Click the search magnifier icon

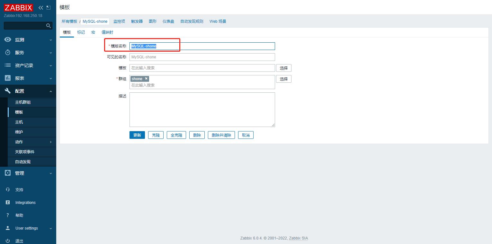[x=49, y=26]
